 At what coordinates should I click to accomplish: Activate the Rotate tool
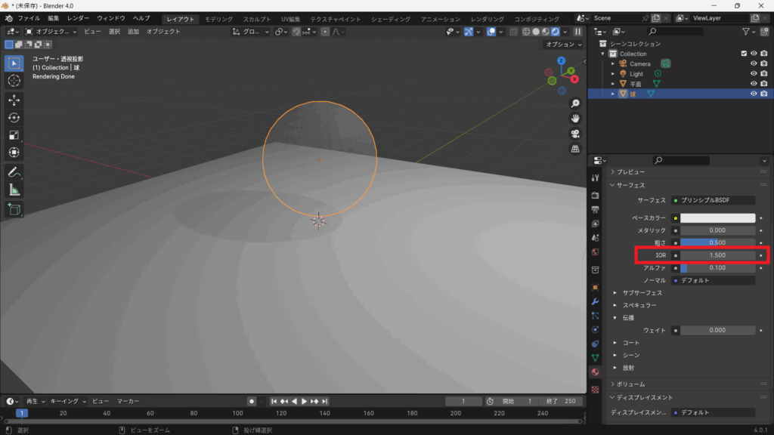pyautogui.click(x=14, y=117)
